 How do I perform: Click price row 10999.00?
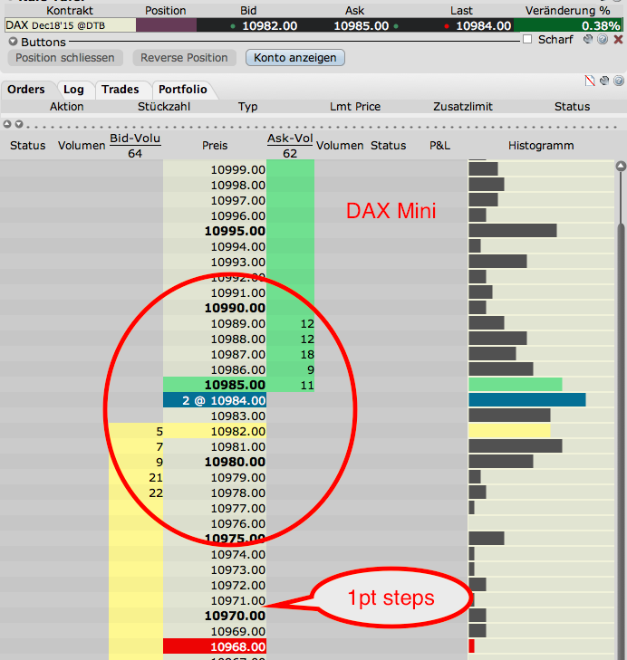click(238, 169)
